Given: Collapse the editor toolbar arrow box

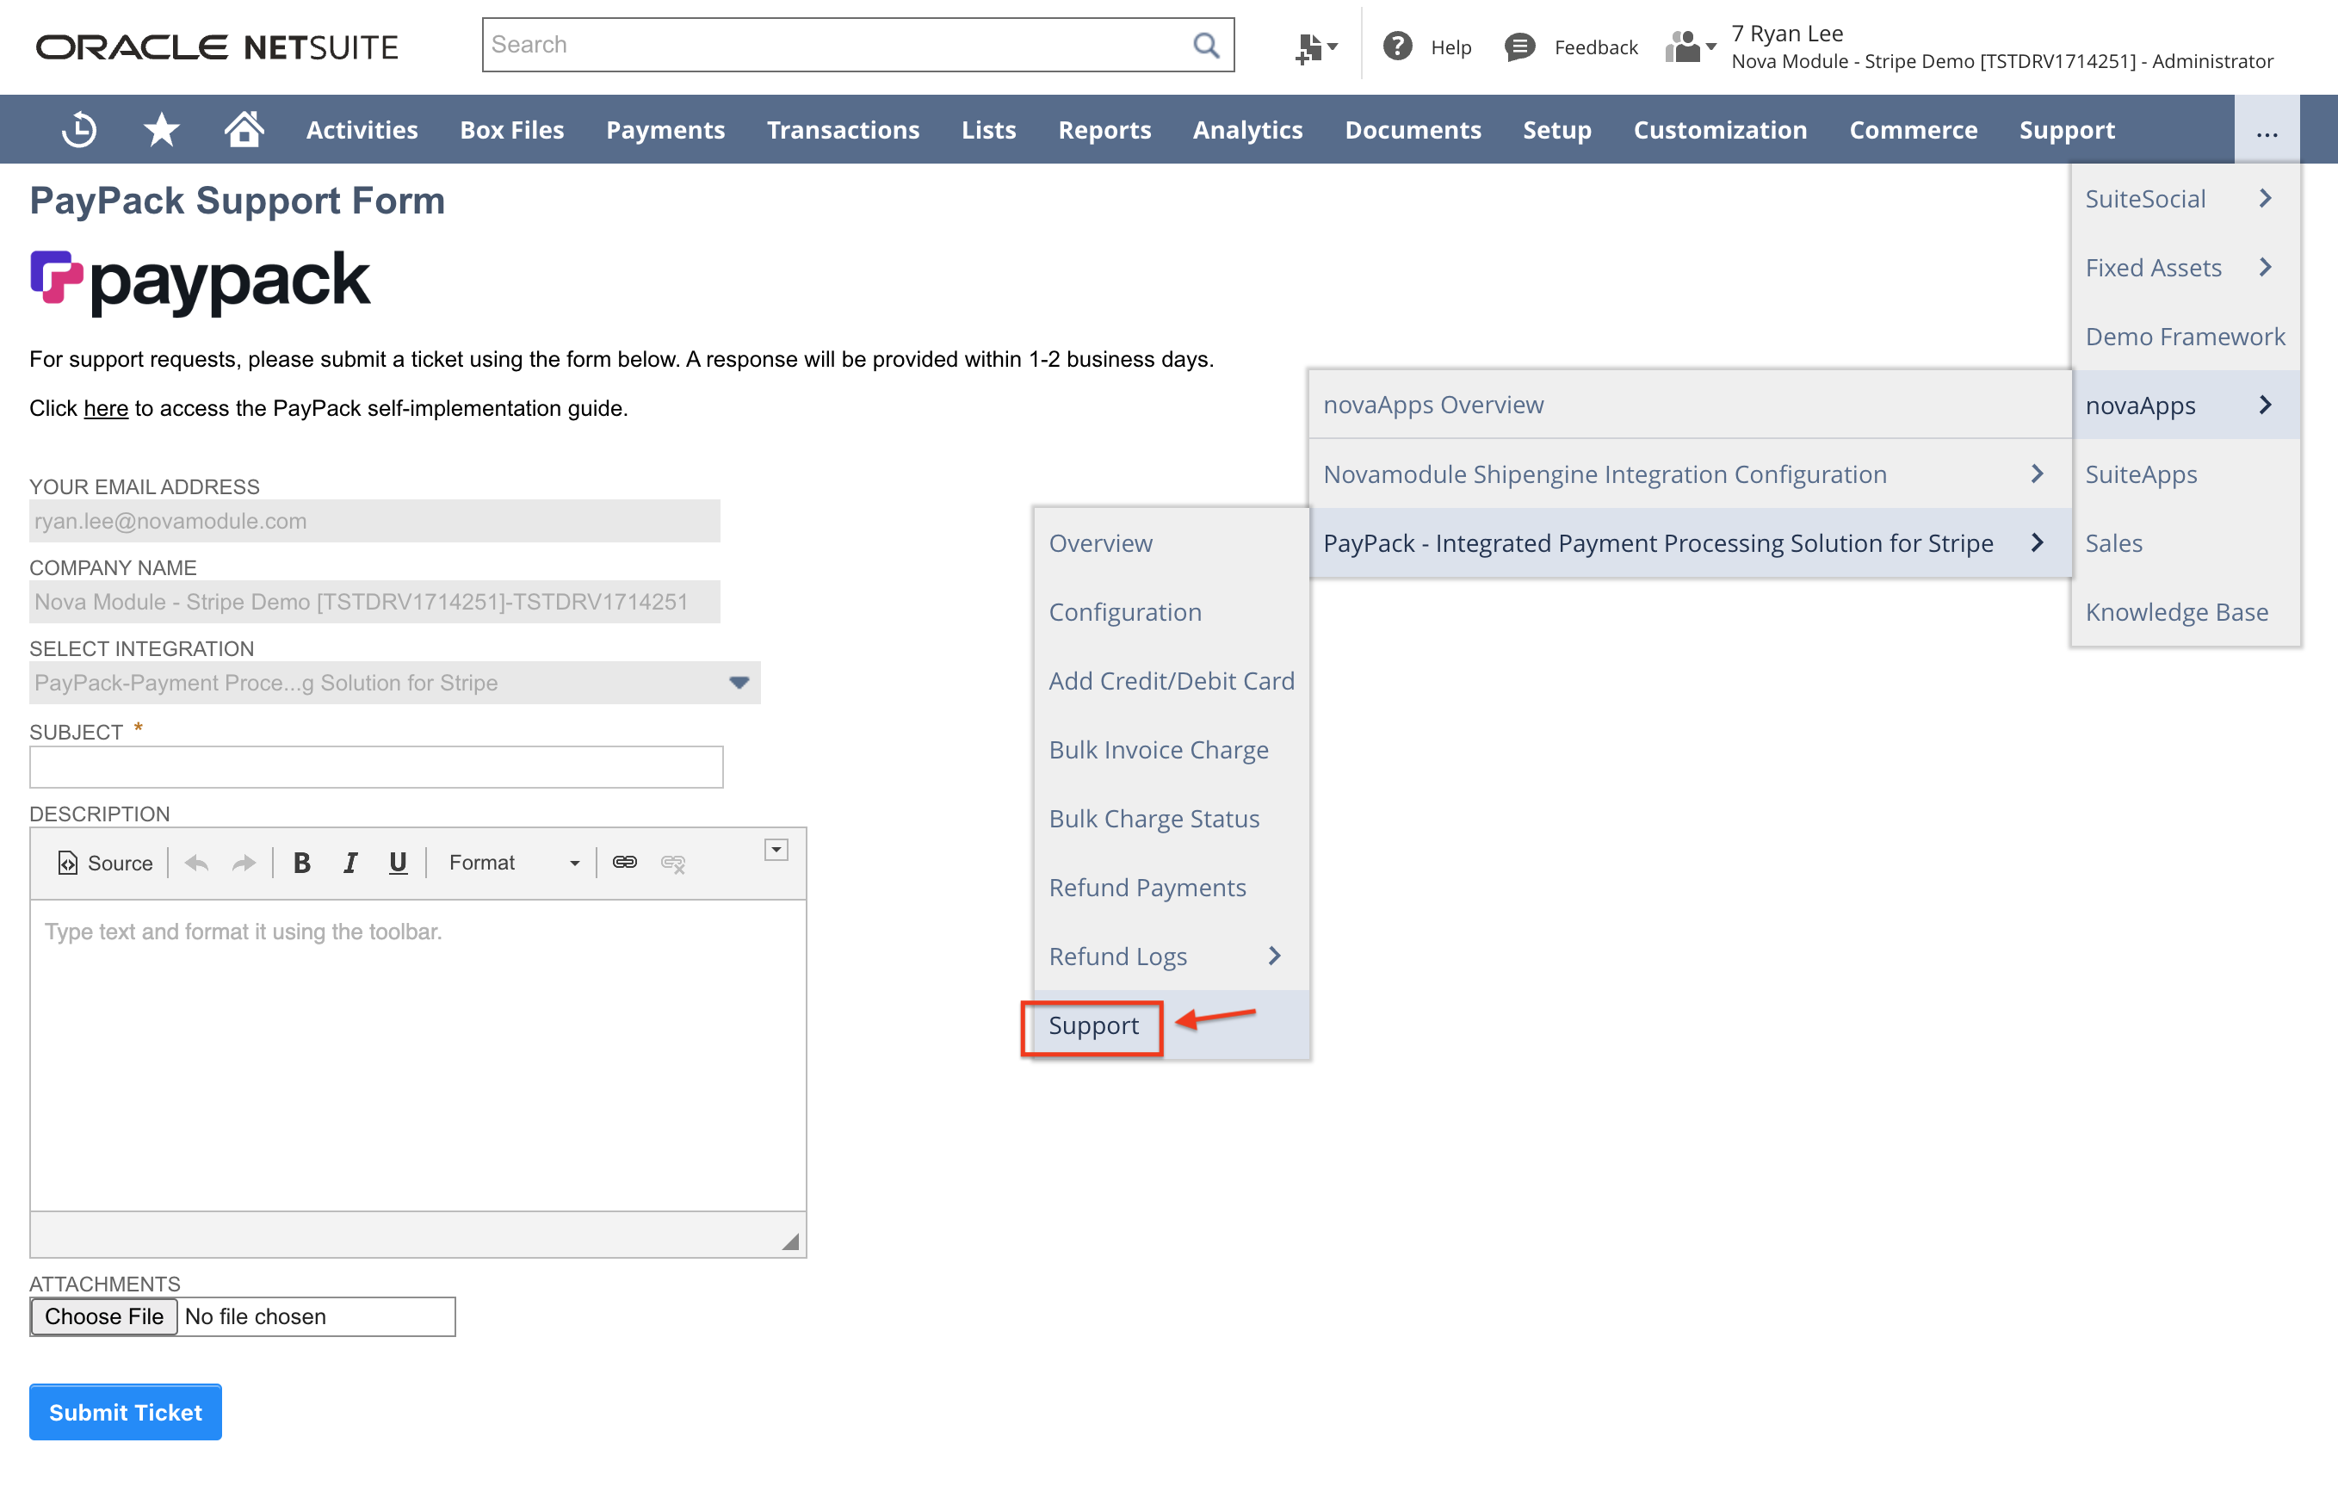Looking at the screenshot, I should coord(776,850).
